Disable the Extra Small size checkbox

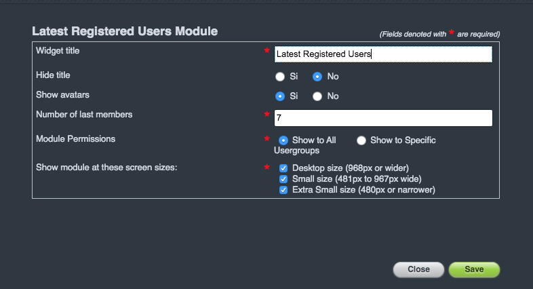[x=284, y=190]
